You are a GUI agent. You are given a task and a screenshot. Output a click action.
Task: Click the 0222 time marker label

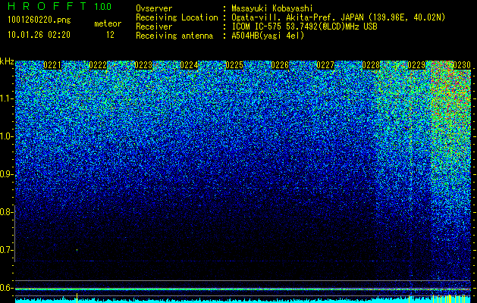(x=98, y=65)
